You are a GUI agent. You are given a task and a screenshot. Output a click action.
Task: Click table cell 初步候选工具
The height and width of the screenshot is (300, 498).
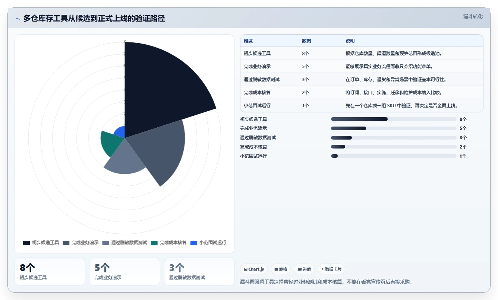tap(257, 54)
